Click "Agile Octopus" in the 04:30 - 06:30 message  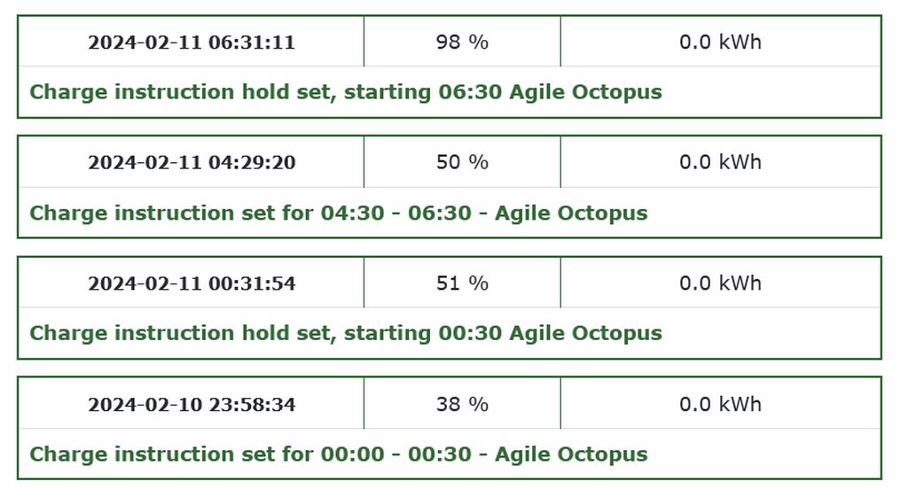click(571, 213)
